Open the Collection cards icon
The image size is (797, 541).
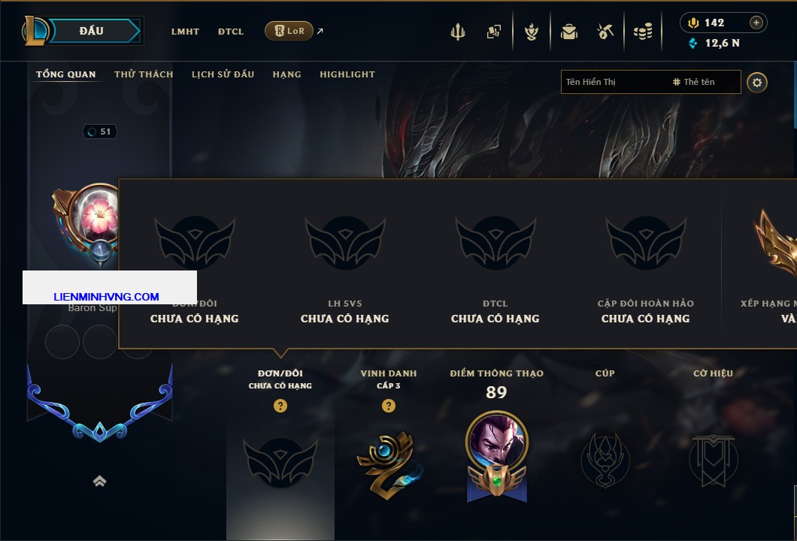(x=493, y=32)
